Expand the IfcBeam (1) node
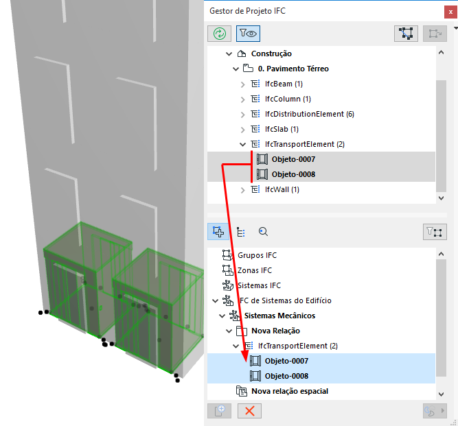458x426 pixels. [242, 84]
